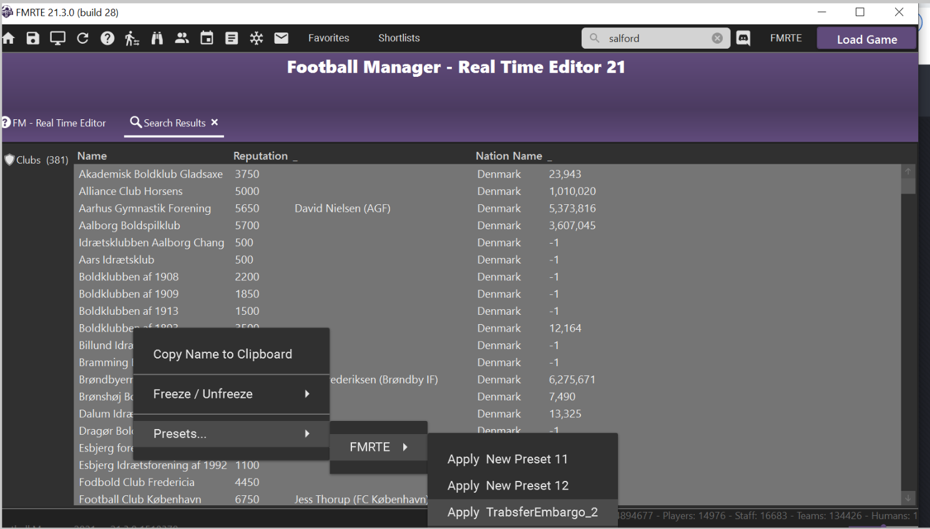
Task: Select Boldklubben af 1908 row
Action: (487, 277)
